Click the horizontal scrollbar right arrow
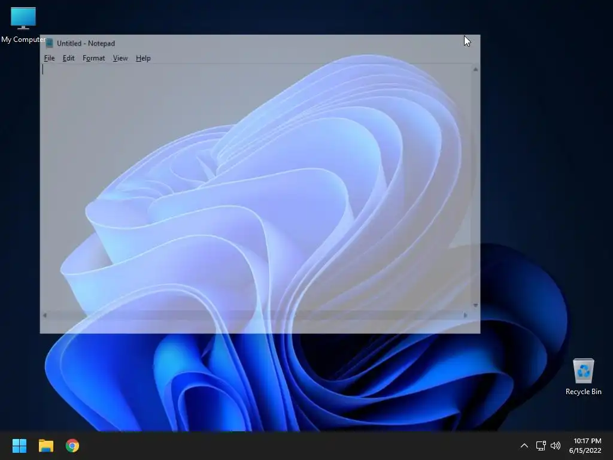 (x=465, y=315)
